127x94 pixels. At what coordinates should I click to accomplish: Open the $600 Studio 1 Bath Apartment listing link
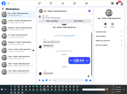(51, 18)
